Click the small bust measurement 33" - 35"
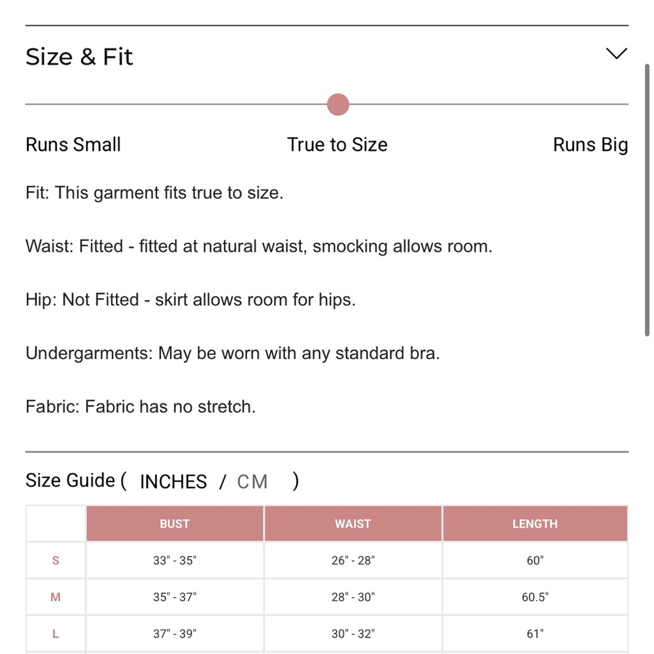 (x=175, y=560)
